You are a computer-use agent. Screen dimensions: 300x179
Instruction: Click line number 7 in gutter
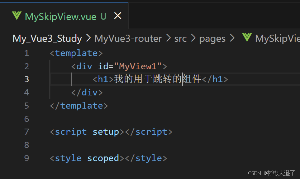click(x=27, y=132)
